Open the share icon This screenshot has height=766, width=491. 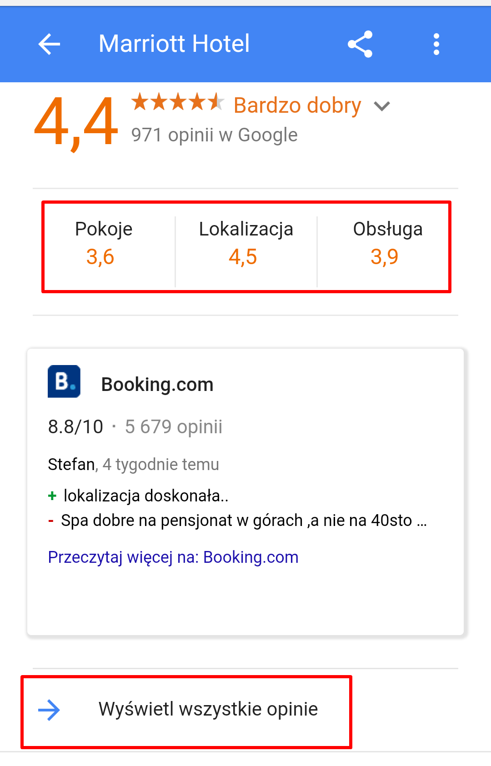pyautogui.click(x=360, y=44)
